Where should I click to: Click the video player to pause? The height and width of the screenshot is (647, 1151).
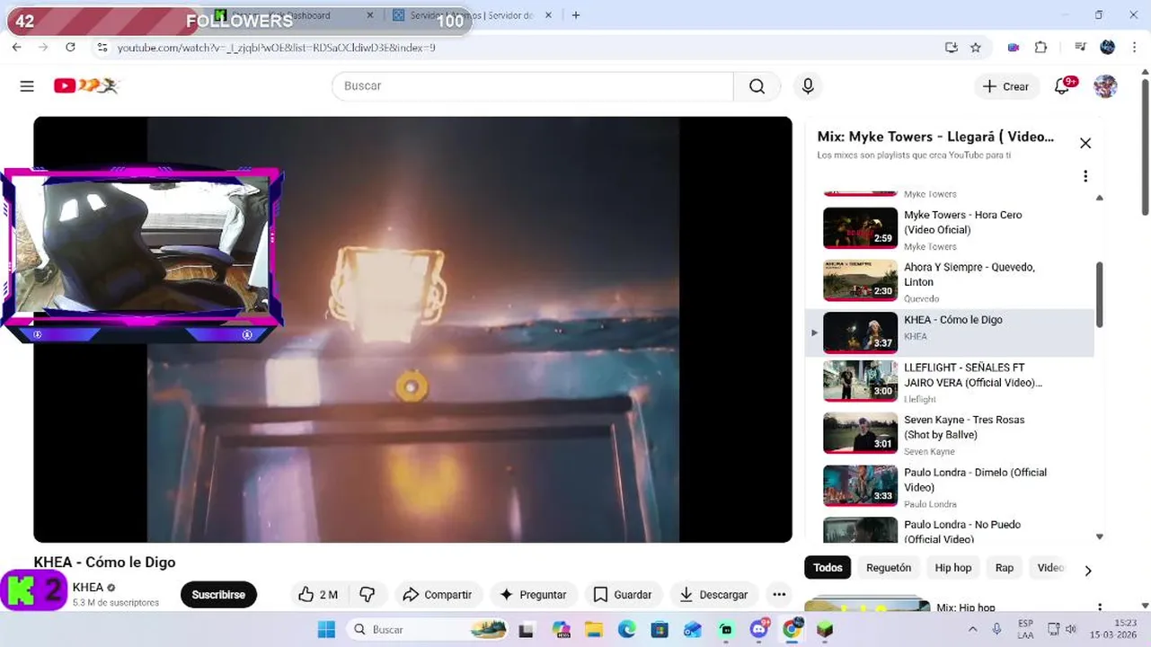coord(412,329)
